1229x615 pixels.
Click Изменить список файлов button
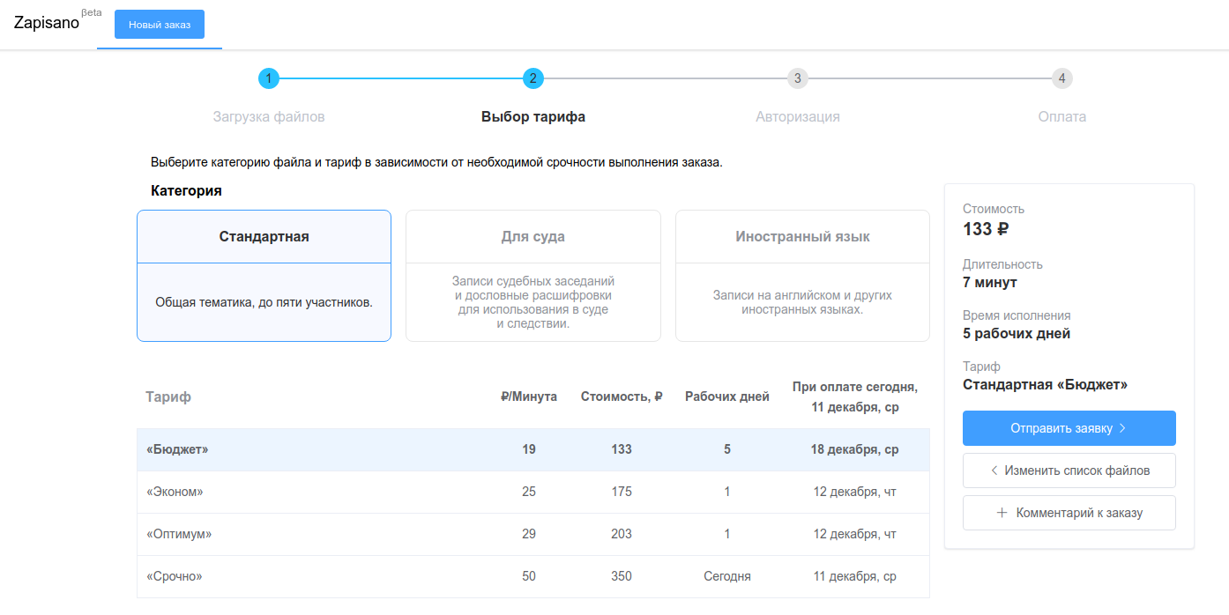coord(1069,471)
